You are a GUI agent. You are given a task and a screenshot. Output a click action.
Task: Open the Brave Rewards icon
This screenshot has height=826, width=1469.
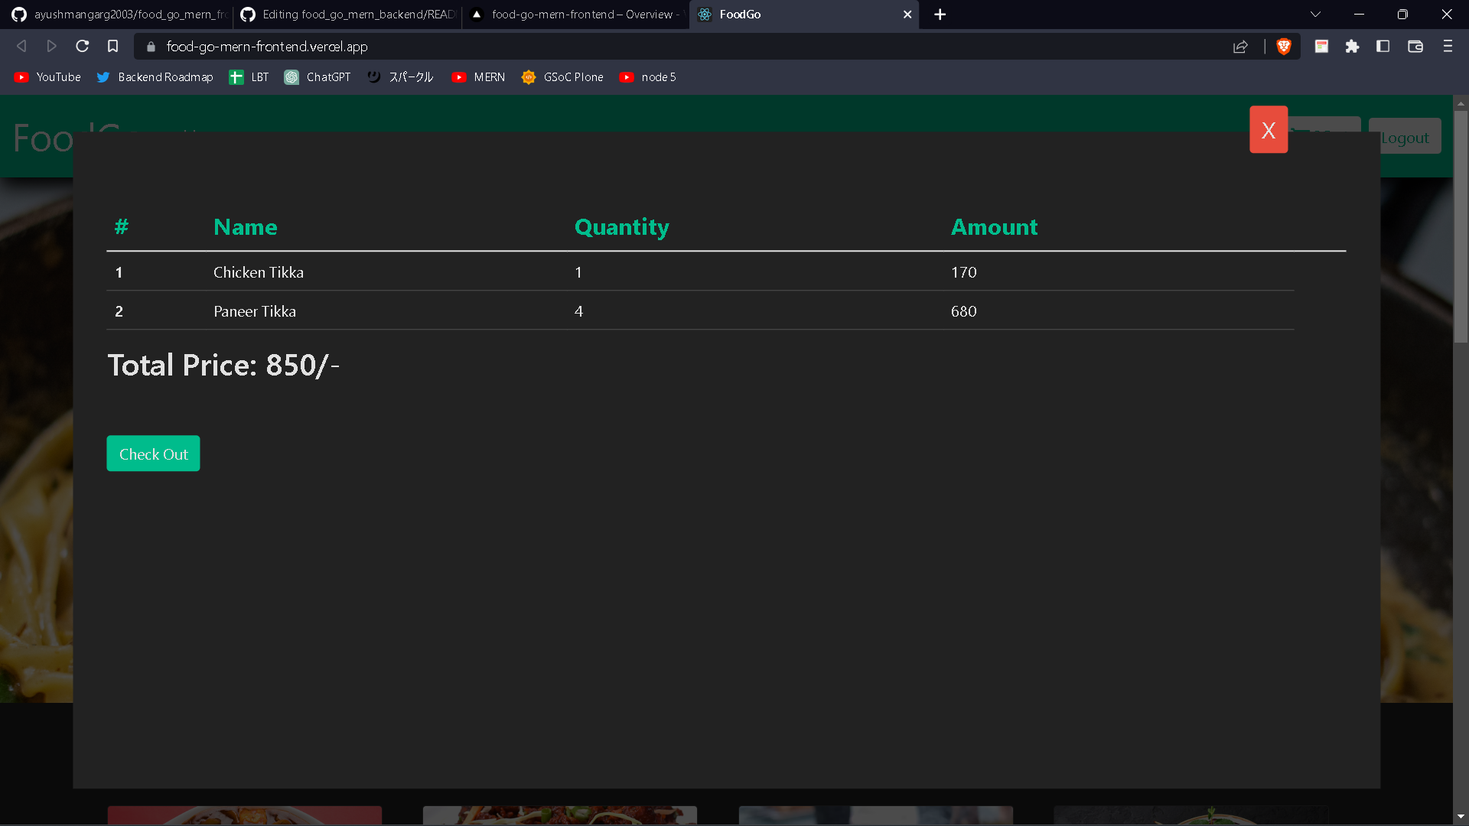pyautogui.click(x=1321, y=46)
